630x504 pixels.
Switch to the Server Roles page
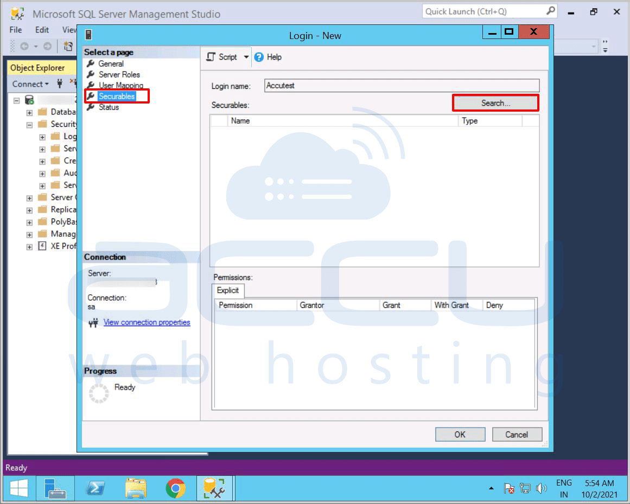pos(119,75)
